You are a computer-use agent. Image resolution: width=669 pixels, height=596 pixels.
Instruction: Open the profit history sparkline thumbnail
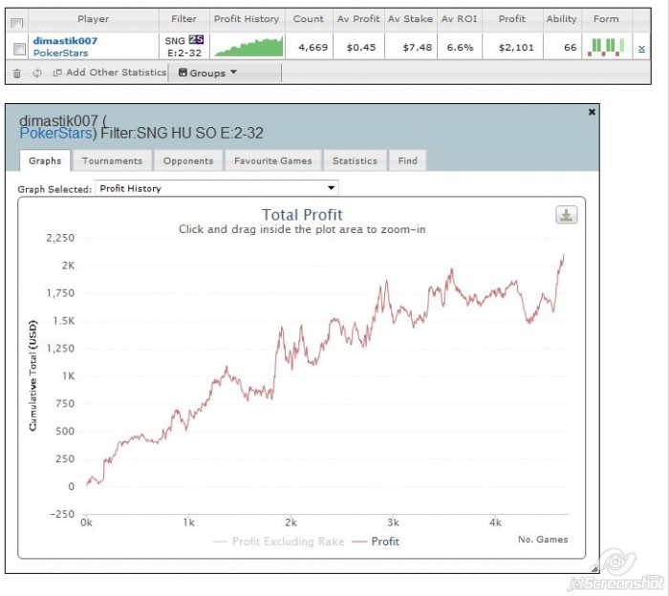tap(248, 46)
